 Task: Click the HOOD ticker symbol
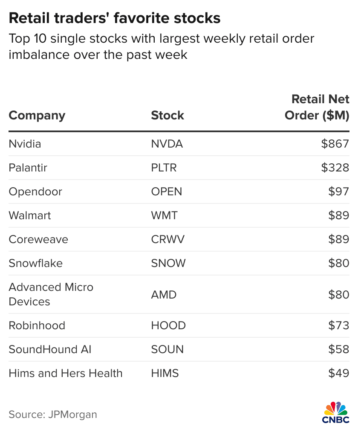click(168, 325)
